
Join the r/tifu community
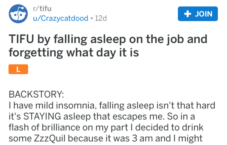[198, 14]
